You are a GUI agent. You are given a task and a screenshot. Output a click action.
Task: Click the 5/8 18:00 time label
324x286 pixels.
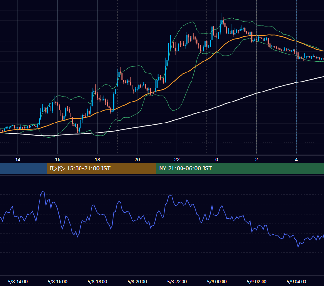pyautogui.click(x=97, y=281)
